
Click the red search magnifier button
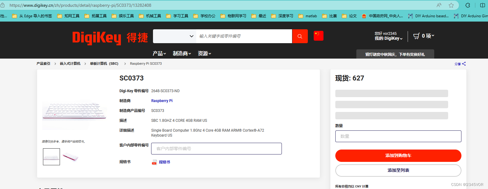click(300, 36)
